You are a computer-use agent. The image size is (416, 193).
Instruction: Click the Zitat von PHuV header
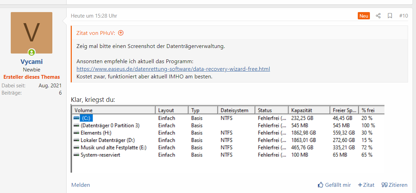coord(96,33)
